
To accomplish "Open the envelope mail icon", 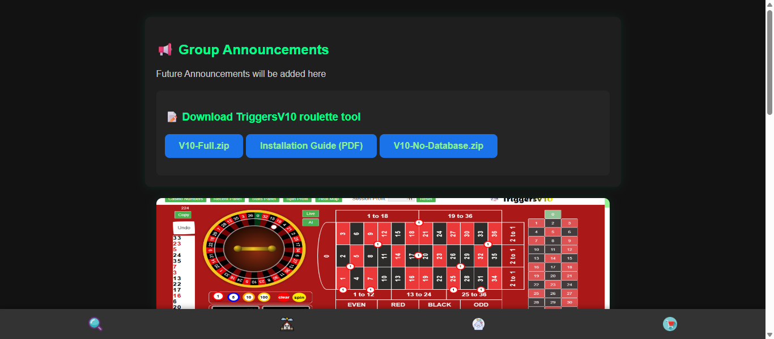I will [x=478, y=324].
